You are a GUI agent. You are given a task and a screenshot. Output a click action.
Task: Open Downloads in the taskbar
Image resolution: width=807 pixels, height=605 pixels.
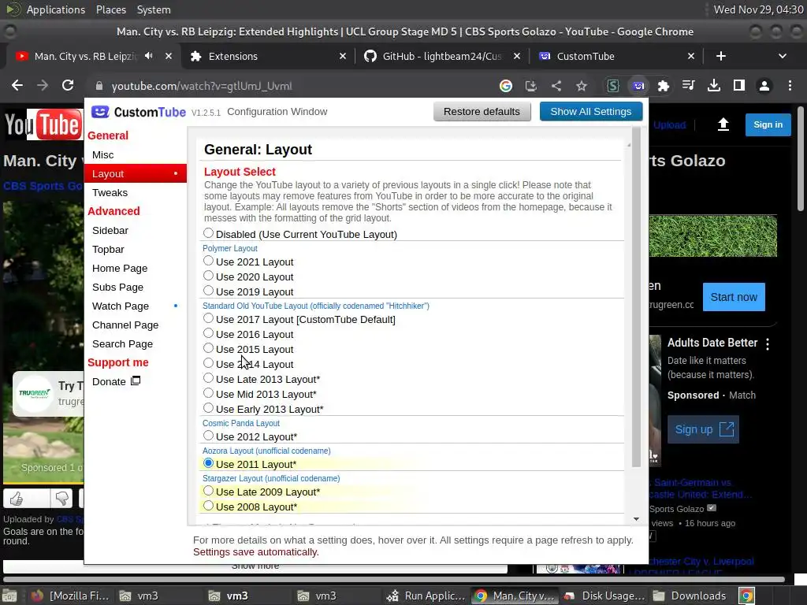pos(690,596)
